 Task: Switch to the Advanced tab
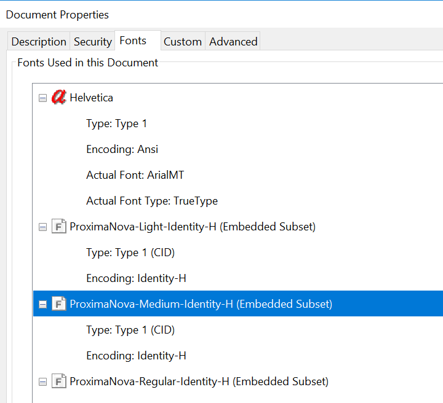tap(233, 41)
